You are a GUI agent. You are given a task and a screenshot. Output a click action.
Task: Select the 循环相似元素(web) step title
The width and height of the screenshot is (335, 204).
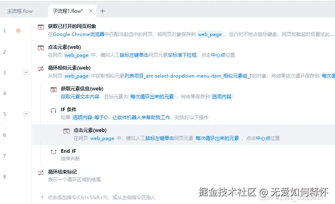point(69,68)
